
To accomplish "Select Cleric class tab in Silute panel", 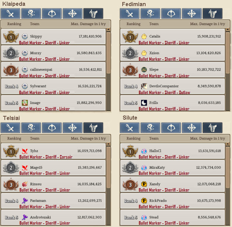I will pos(192,128).
